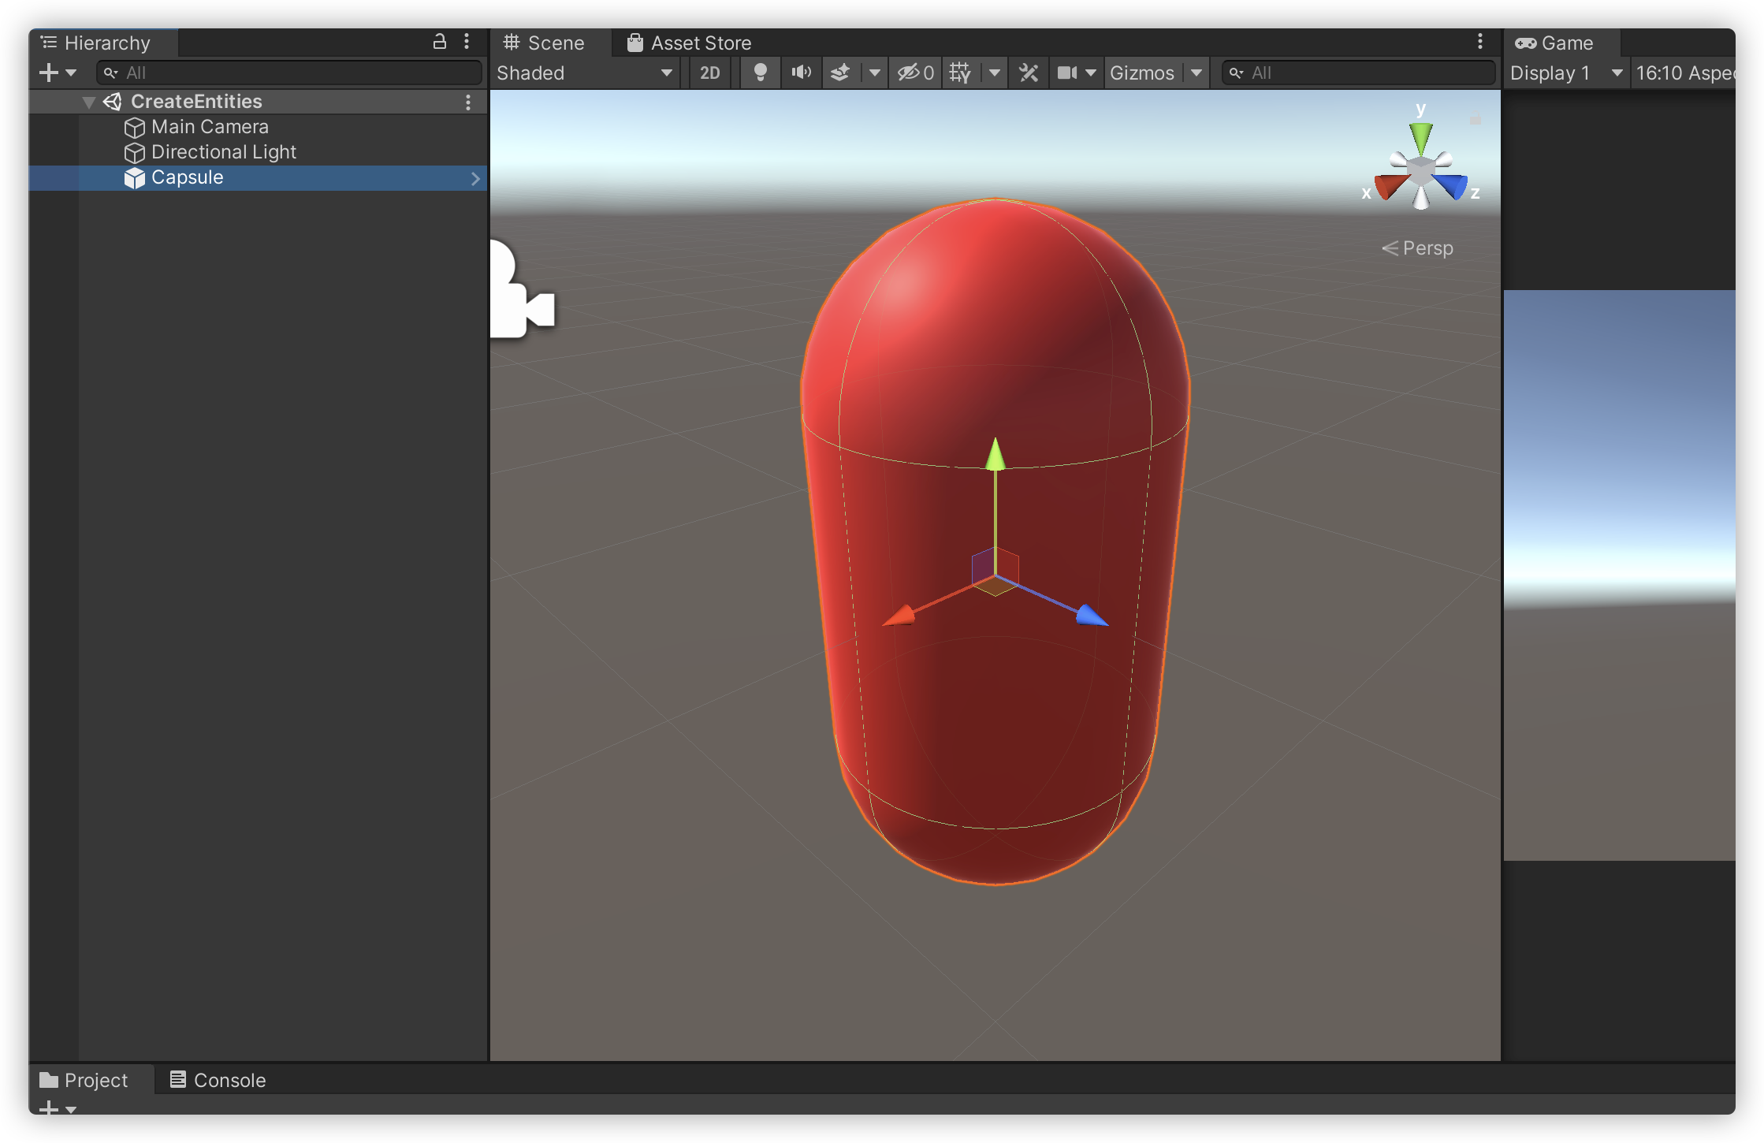Click the plus create button in Hierarchy

(49, 73)
